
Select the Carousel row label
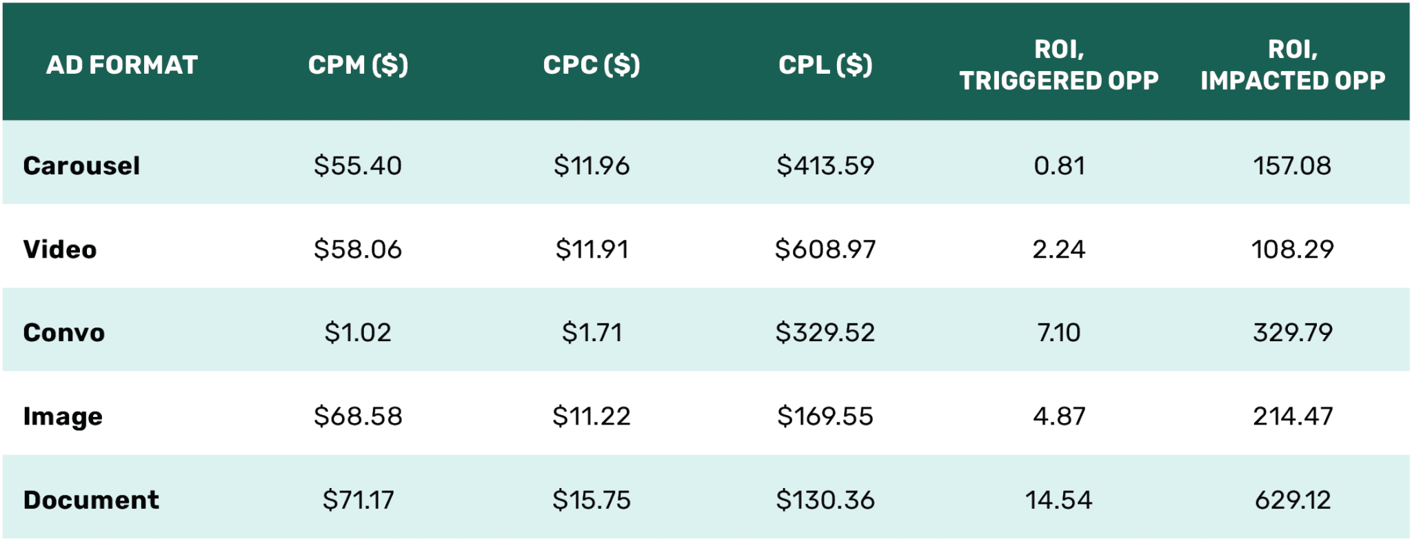(x=81, y=165)
